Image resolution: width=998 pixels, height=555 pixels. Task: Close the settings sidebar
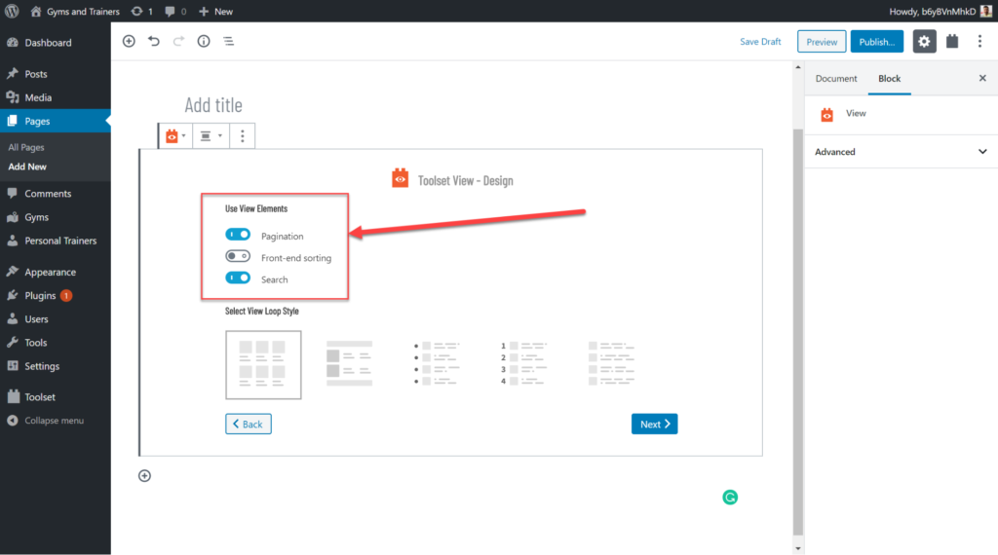(x=982, y=78)
